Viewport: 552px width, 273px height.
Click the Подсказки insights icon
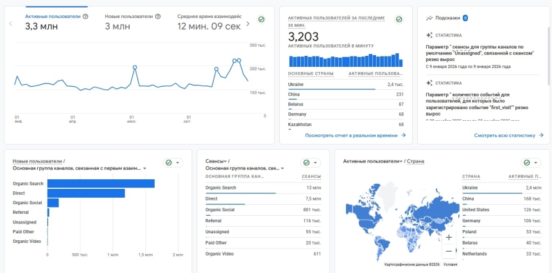click(429, 18)
